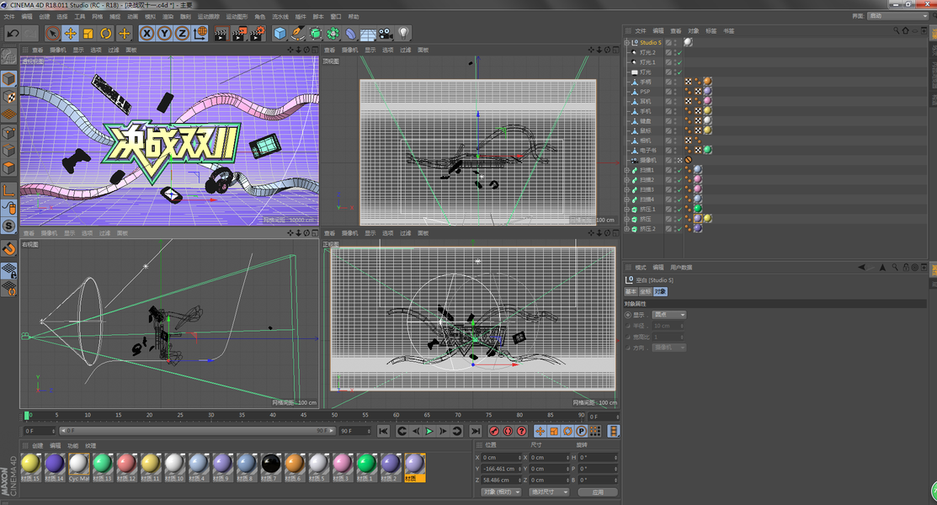Click the Undo arrow icon

pos(13,34)
